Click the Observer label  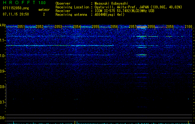pyautogui.click(x=63, y=3)
